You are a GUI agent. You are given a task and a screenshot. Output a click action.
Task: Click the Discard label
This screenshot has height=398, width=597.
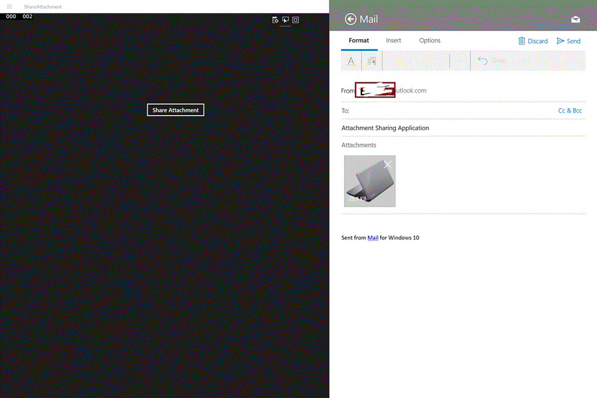coord(537,41)
